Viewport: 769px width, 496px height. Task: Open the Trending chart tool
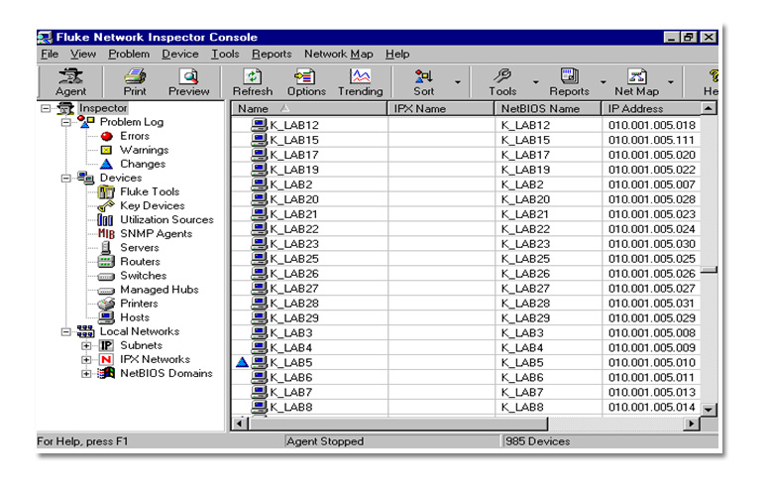[360, 81]
